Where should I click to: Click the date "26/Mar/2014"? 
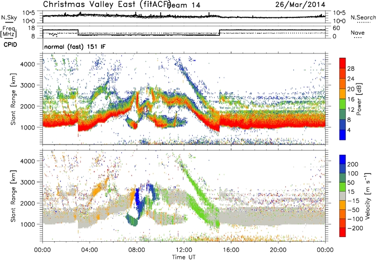click(x=300, y=4)
